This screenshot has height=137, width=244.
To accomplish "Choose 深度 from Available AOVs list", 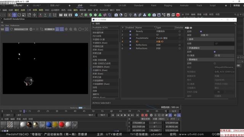I will [95, 91].
